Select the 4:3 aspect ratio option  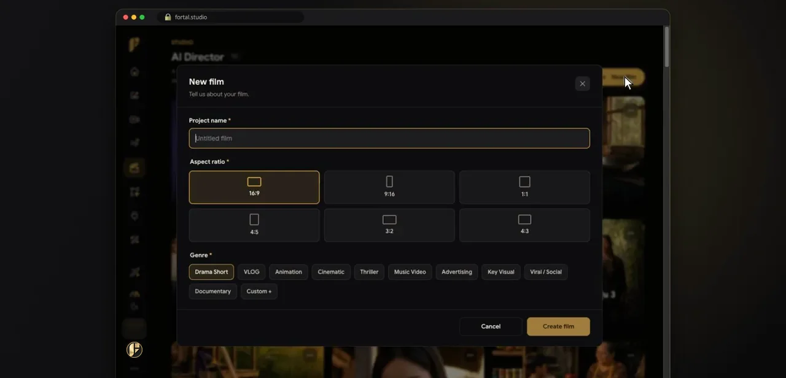coord(524,225)
